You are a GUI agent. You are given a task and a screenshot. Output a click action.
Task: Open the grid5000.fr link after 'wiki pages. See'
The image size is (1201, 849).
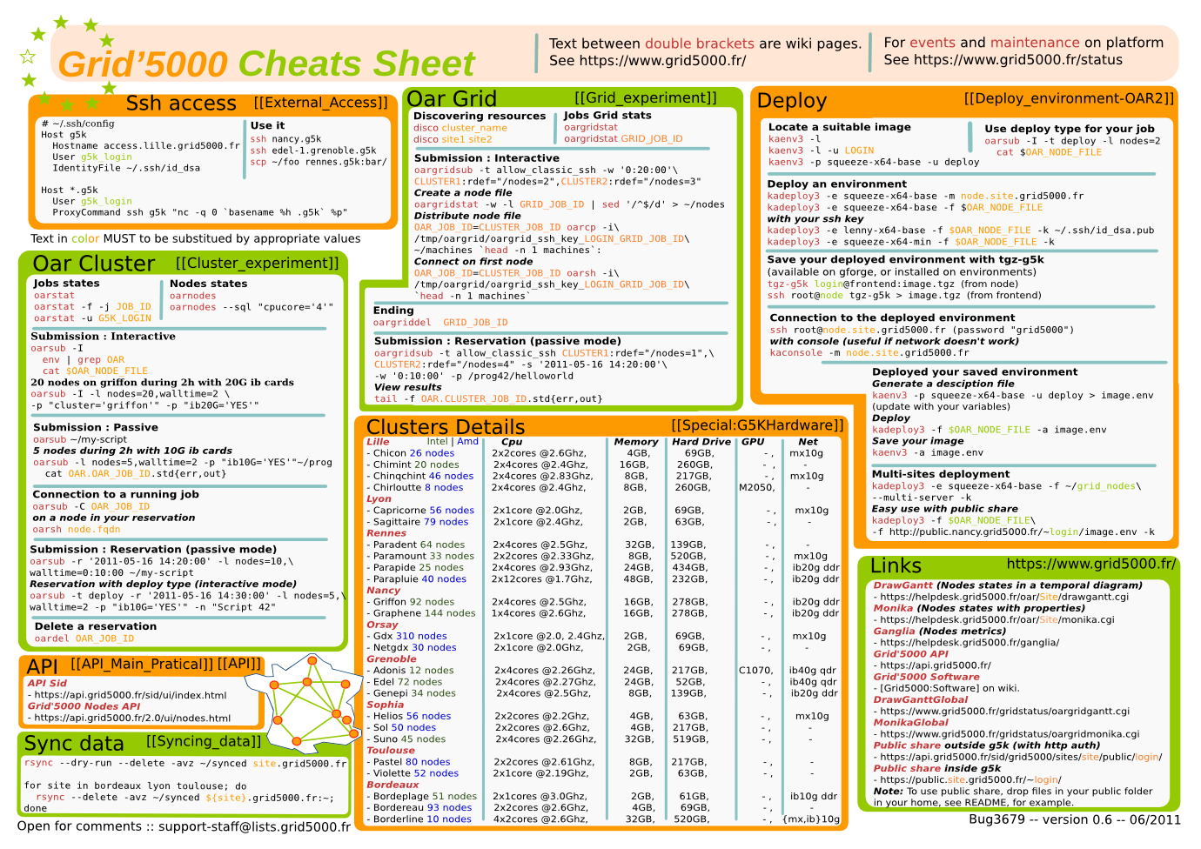[x=662, y=61]
